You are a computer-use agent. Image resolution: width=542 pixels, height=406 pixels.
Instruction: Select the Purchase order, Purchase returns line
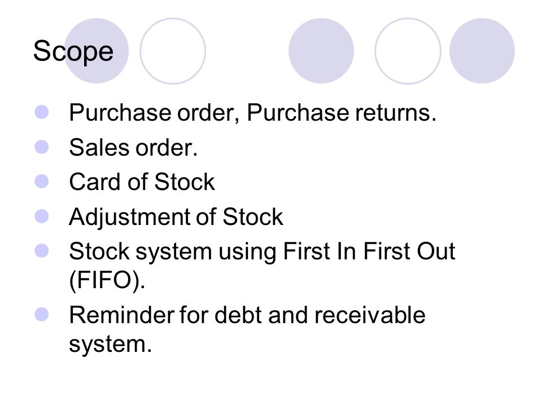[x=253, y=113]
